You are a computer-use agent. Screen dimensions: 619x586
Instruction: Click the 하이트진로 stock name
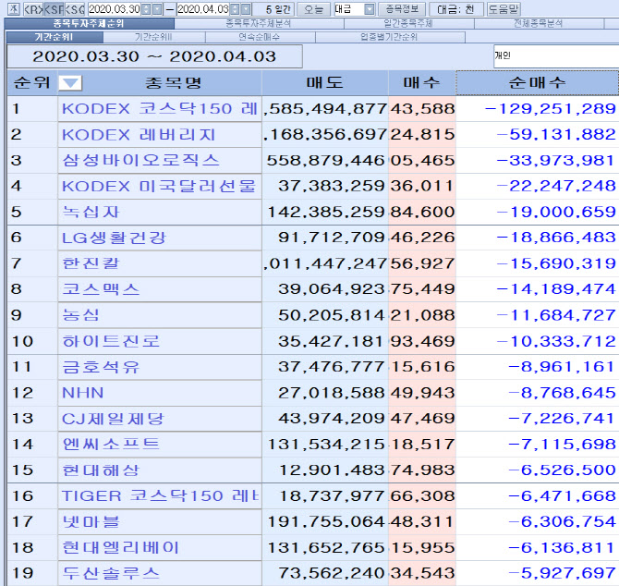coord(111,341)
